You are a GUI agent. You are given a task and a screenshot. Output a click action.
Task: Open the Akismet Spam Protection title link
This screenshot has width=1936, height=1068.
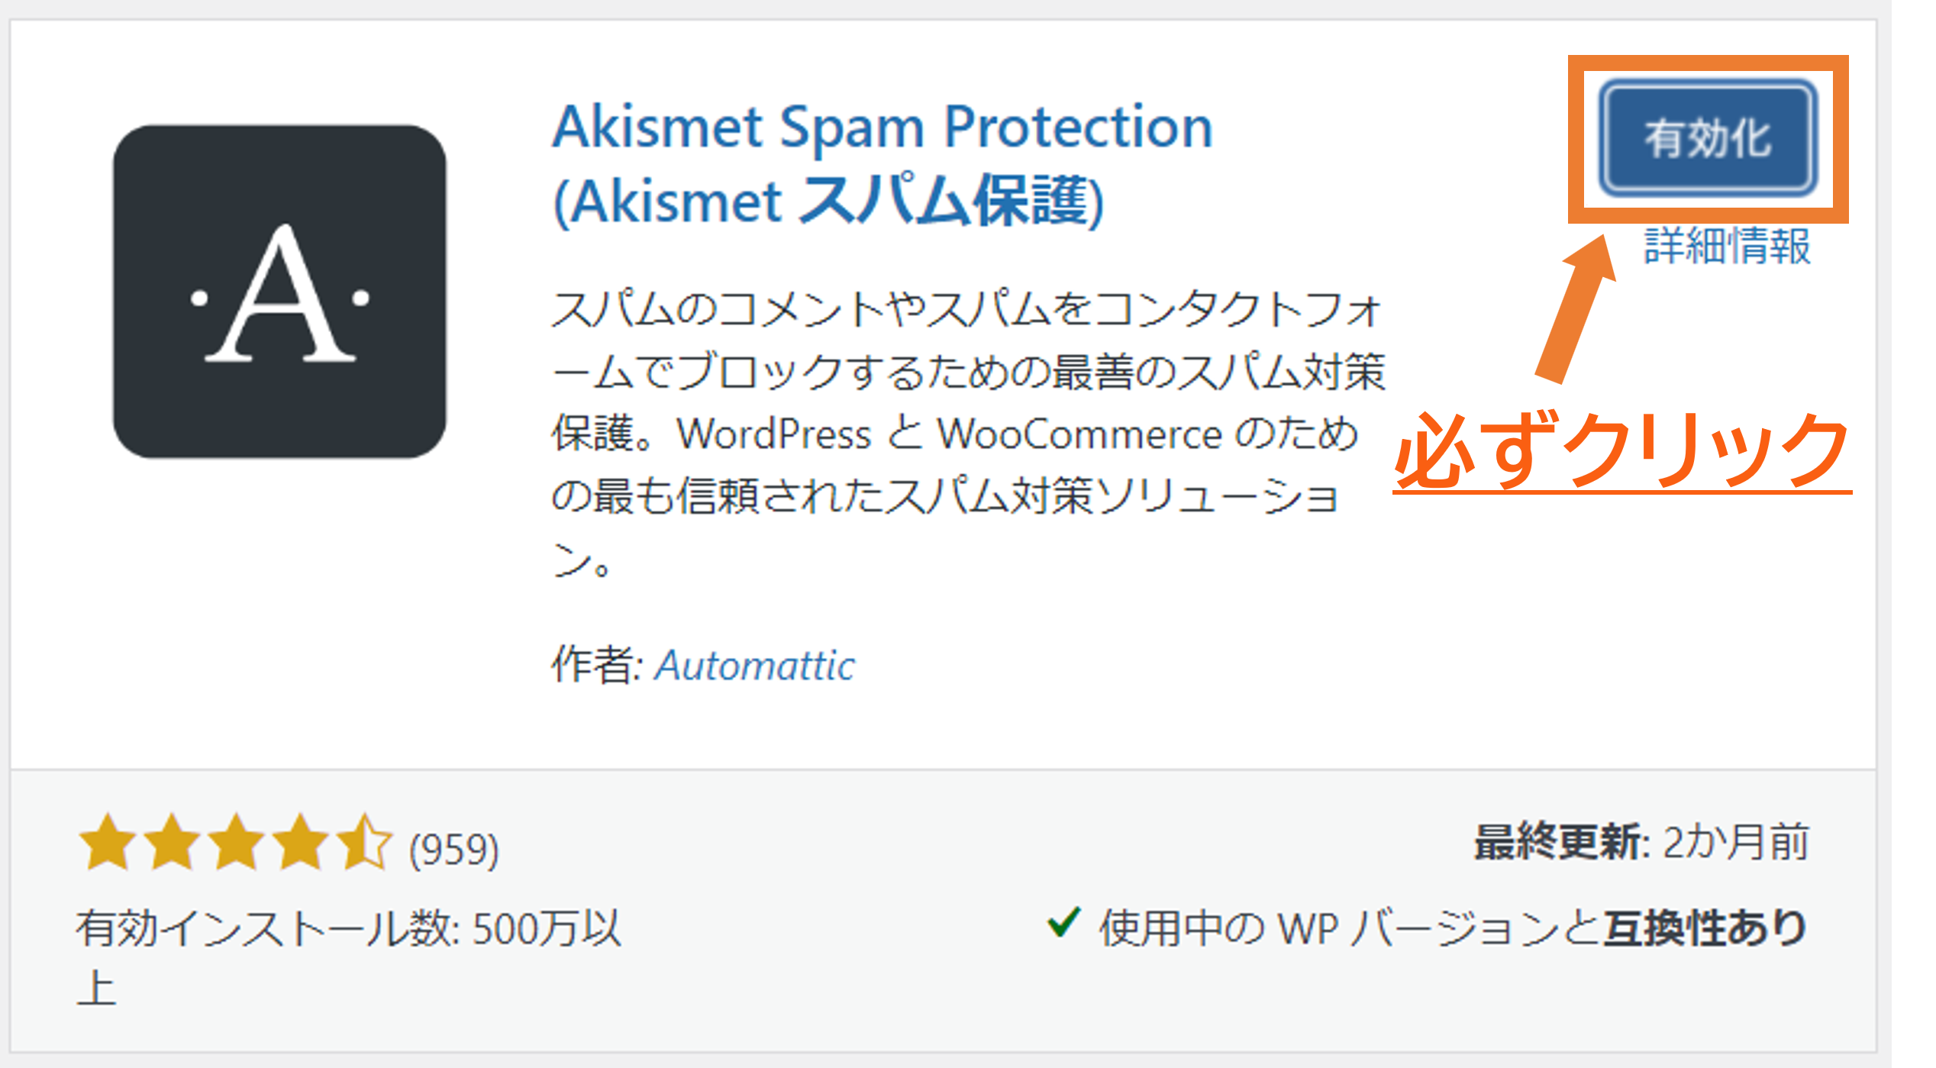pyautogui.click(x=882, y=127)
